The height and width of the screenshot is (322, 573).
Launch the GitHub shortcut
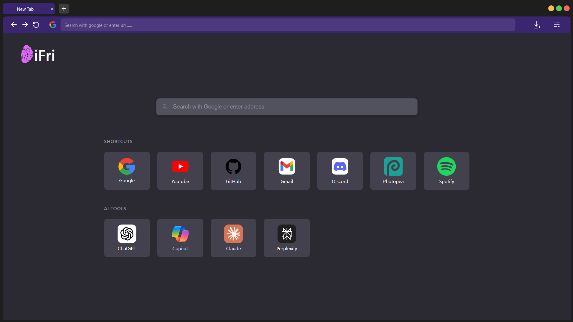(x=233, y=171)
